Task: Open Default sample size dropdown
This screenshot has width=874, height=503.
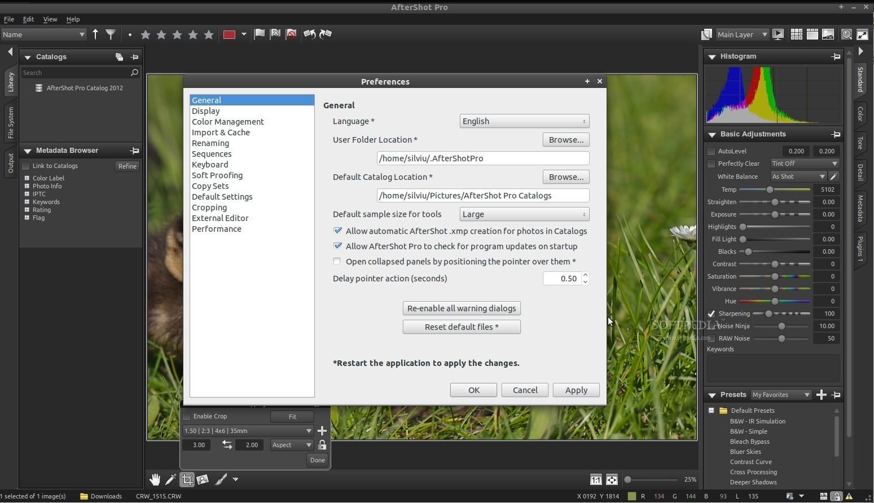Action: pyautogui.click(x=524, y=214)
